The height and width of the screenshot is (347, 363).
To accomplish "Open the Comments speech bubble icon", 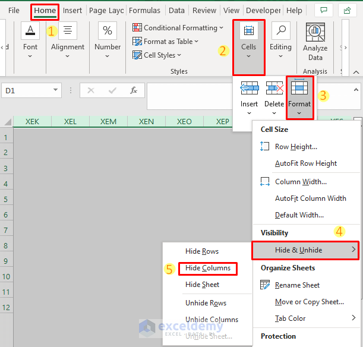I will 323,10.
